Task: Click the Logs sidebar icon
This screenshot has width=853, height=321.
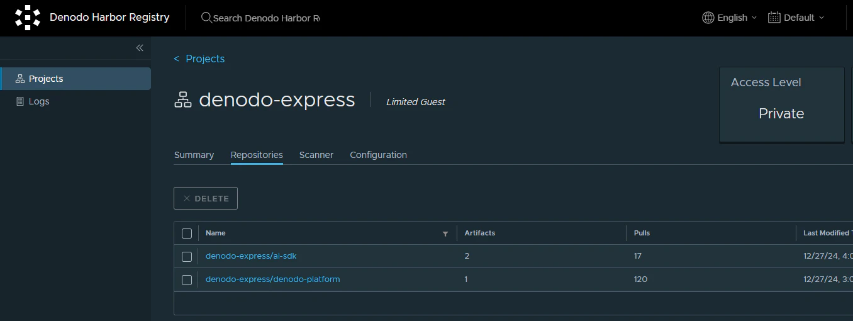Action: (x=20, y=101)
